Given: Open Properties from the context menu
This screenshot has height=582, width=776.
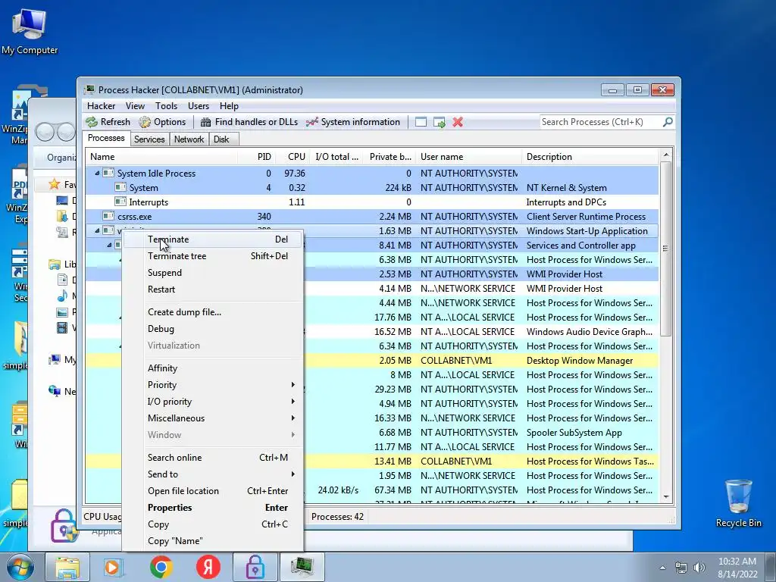Looking at the screenshot, I should pos(213,508).
